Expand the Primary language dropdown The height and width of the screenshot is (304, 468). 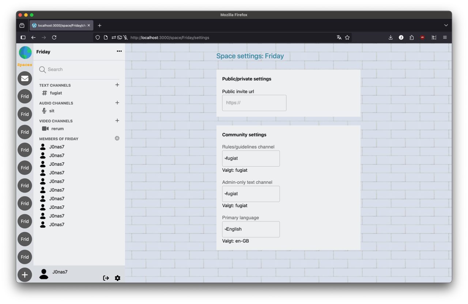251,229
